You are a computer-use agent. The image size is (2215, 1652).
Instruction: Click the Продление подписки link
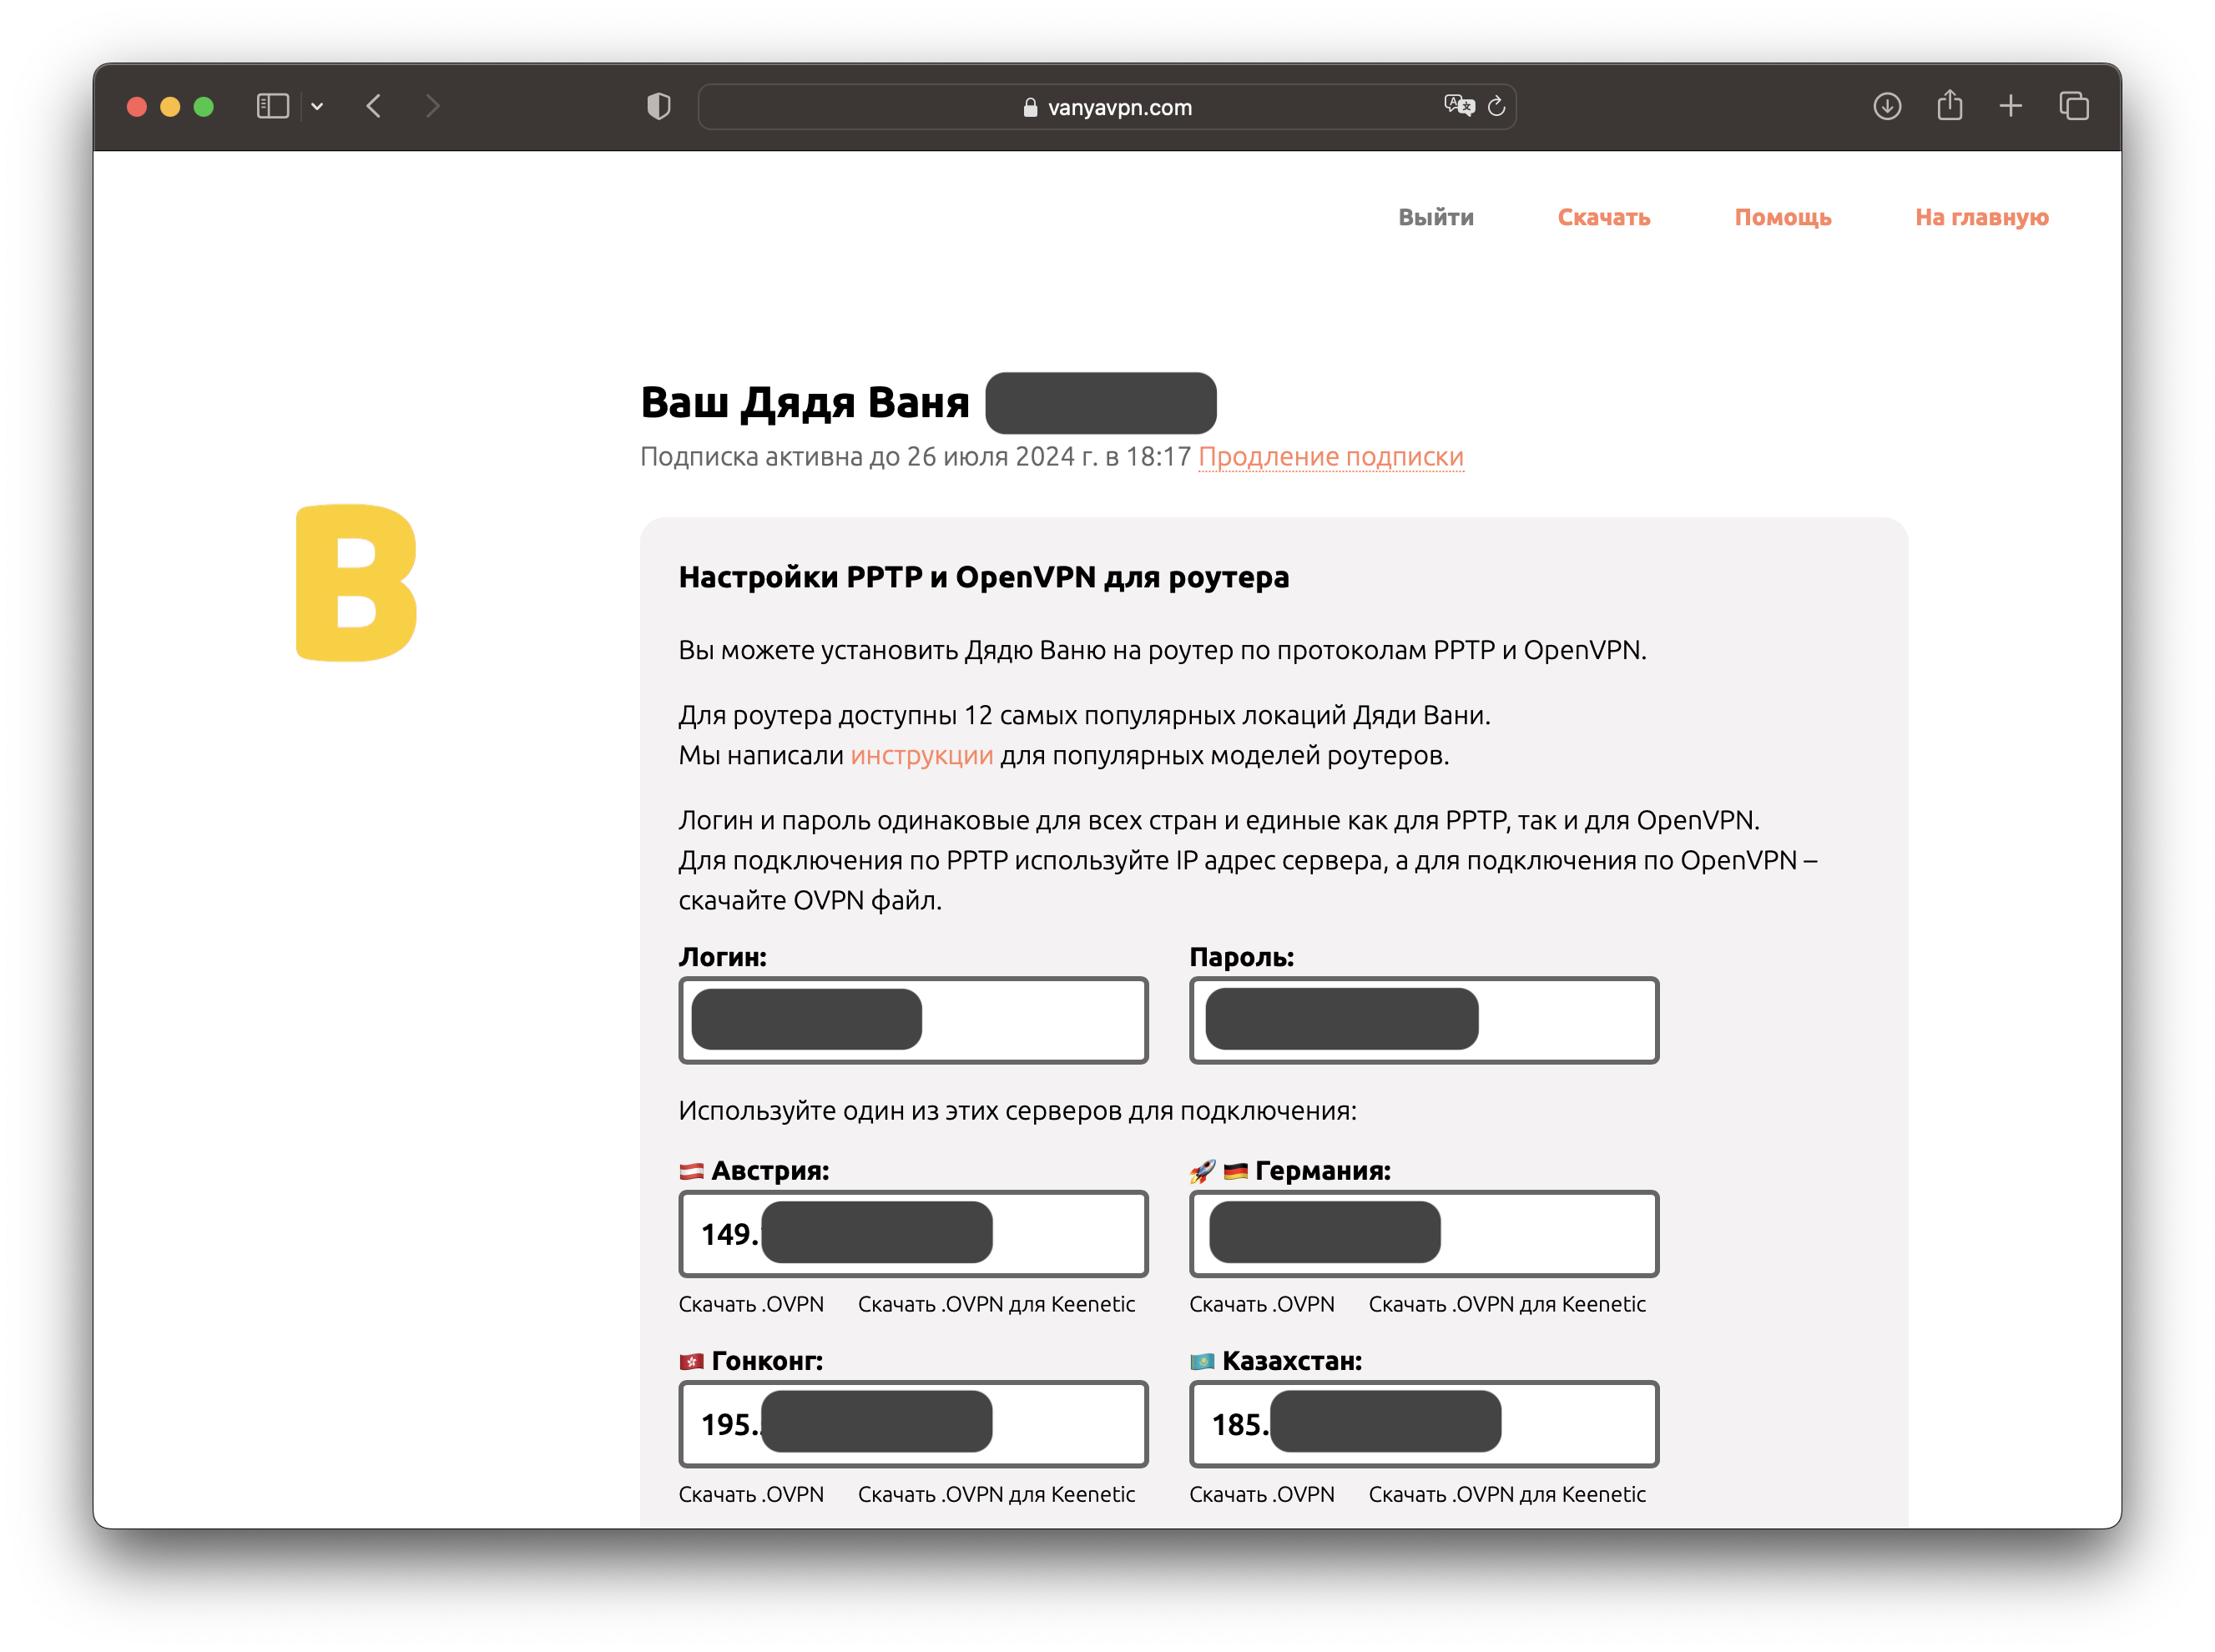(1330, 457)
